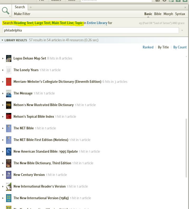Click New Century Version NCV cover icon

click(x=9, y=175)
